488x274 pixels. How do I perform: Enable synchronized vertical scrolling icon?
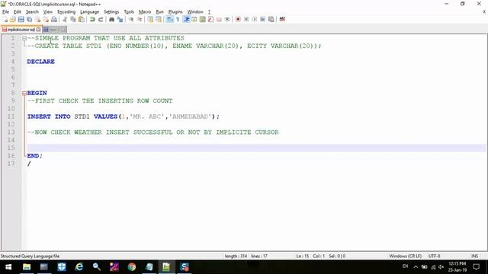point(150,19)
